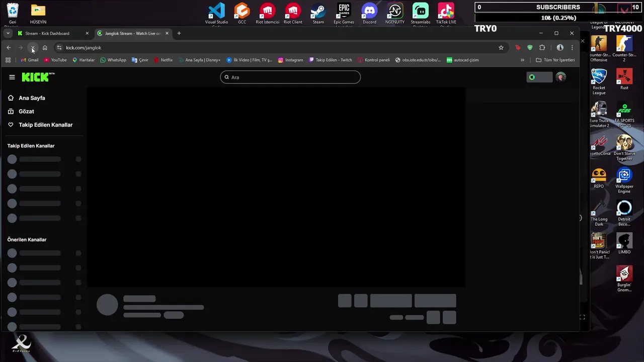Select Janglok Stream tab
Viewport: 644px width, 362px height.
(x=133, y=33)
